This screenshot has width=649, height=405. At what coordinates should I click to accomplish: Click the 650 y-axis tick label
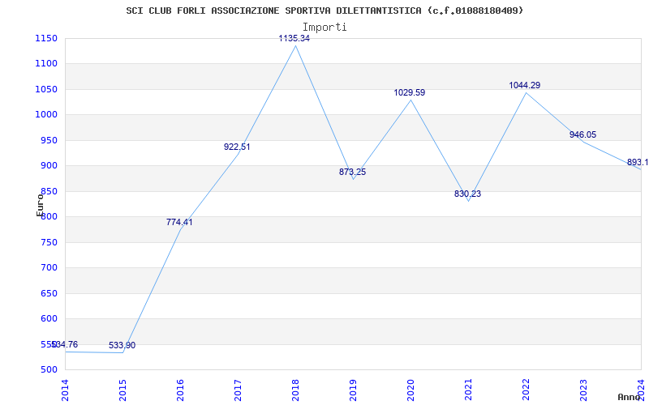pos(49,293)
